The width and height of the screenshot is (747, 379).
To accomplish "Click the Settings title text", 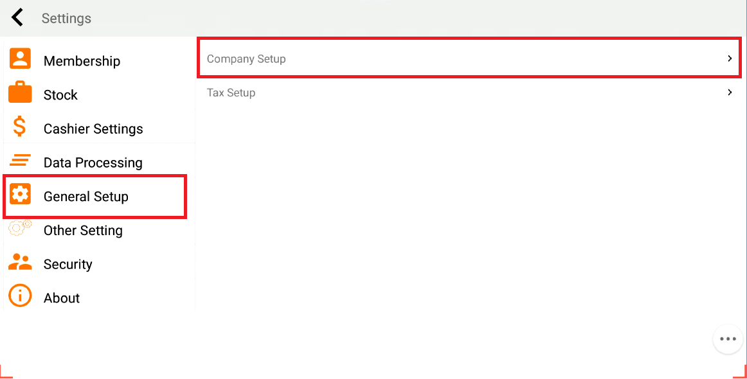I will (x=66, y=19).
